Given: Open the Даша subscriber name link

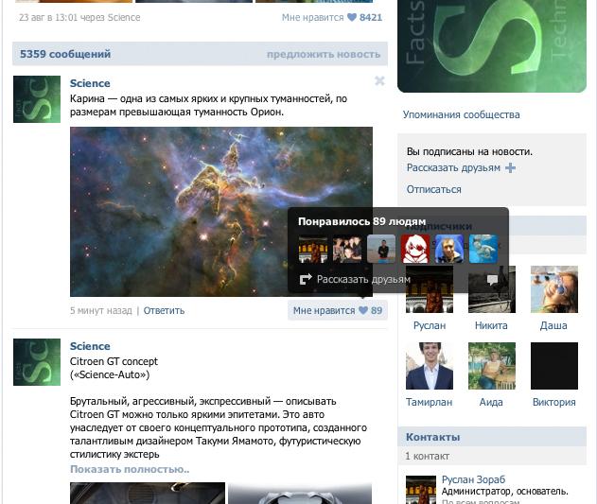Looking at the screenshot, I should [553, 325].
